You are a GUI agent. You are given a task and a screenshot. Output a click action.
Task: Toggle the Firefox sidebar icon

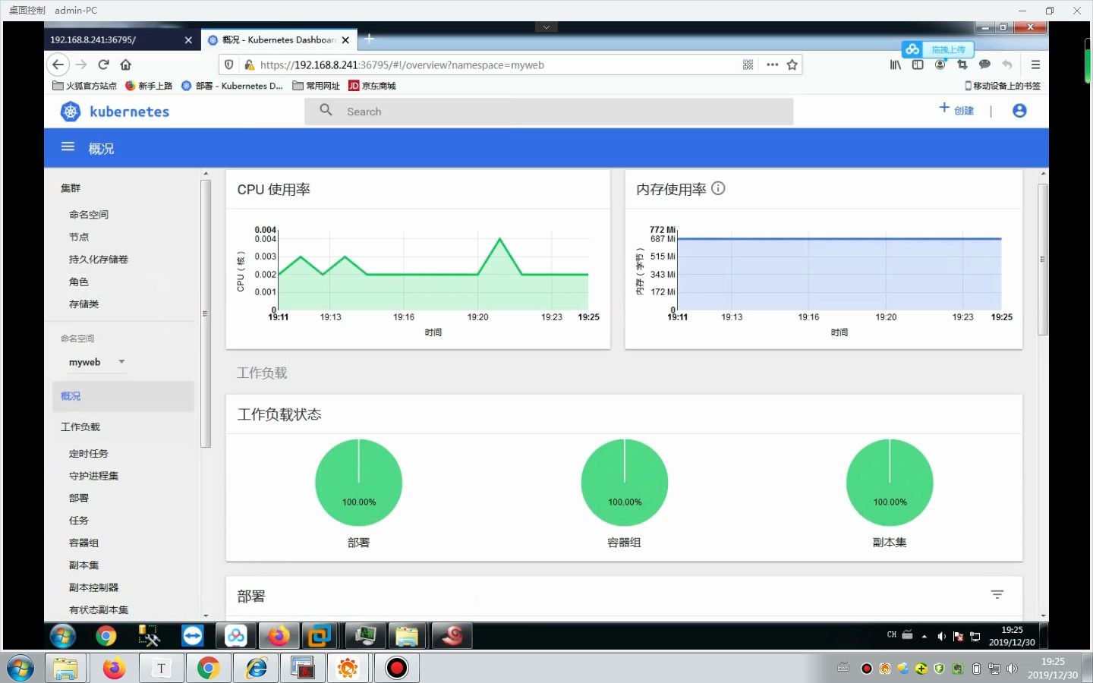coord(918,65)
